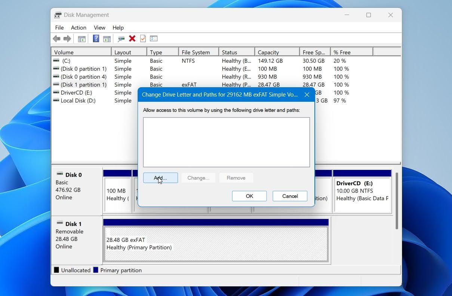
Task: Select the (C:) volume row
Action: coord(226,61)
